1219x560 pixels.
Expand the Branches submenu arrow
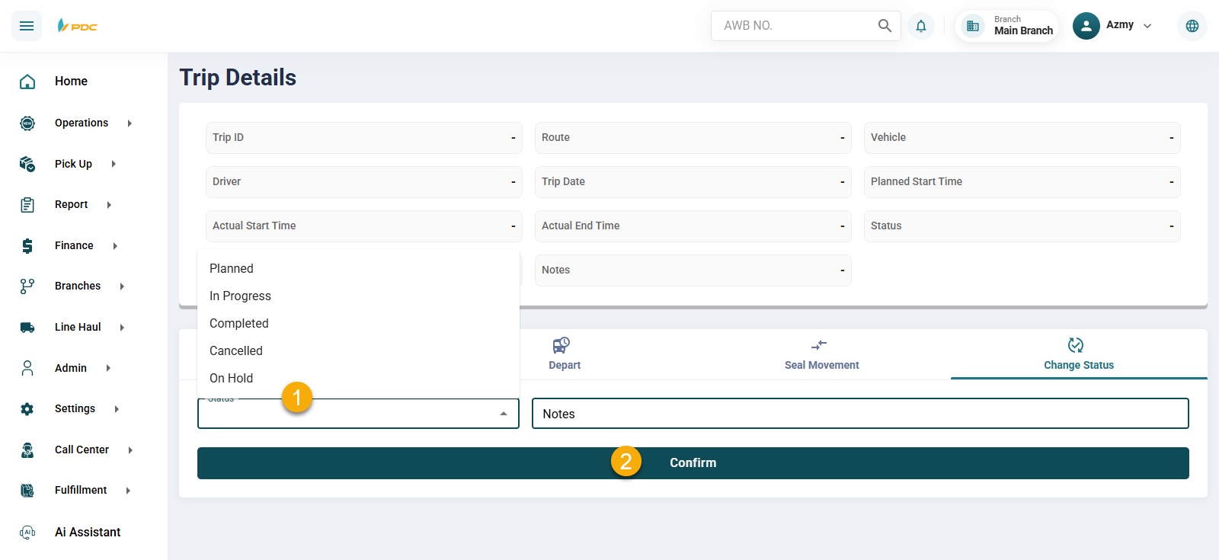pos(122,286)
